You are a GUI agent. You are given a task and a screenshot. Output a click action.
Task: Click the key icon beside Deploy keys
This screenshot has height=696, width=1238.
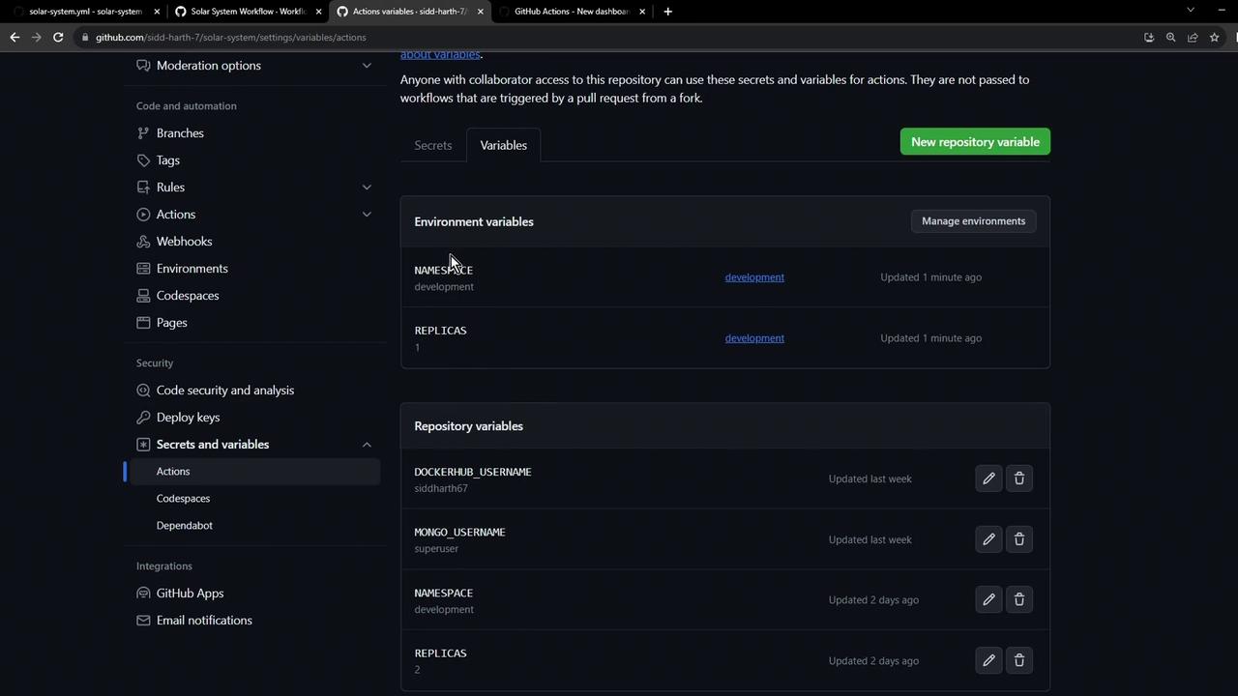(x=143, y=418)
